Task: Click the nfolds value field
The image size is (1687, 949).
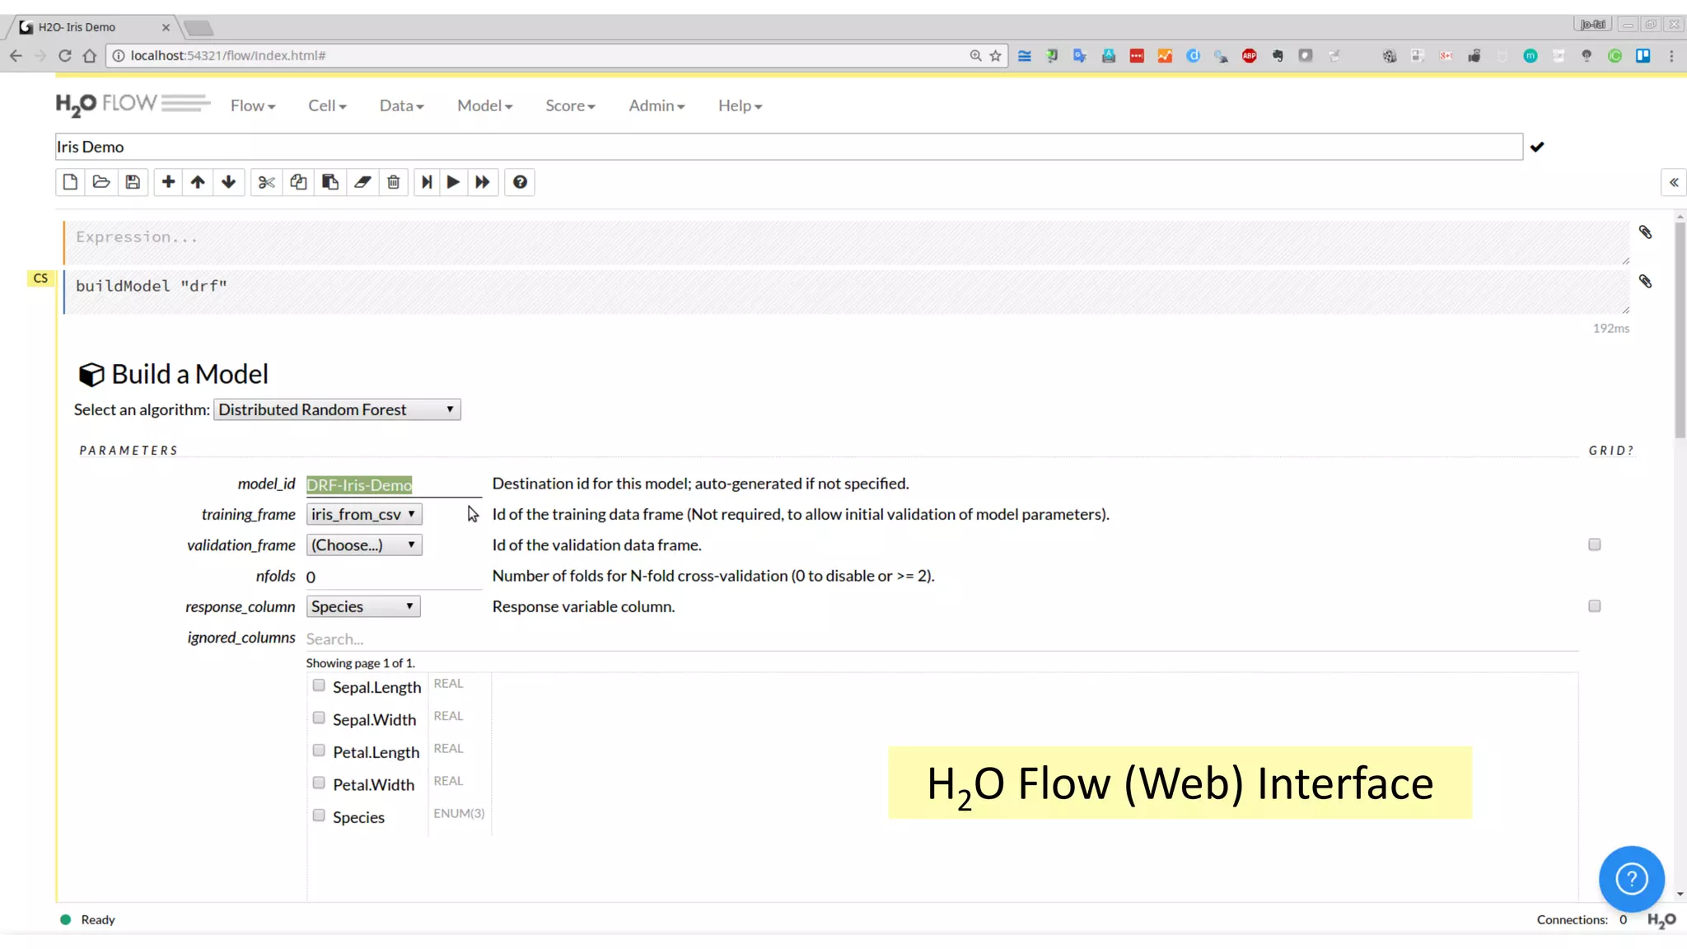Action: pos(394,577)
